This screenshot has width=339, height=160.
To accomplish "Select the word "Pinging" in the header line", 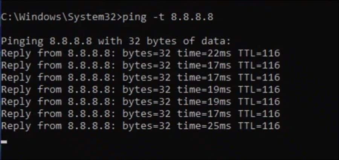I will (22, 41).
